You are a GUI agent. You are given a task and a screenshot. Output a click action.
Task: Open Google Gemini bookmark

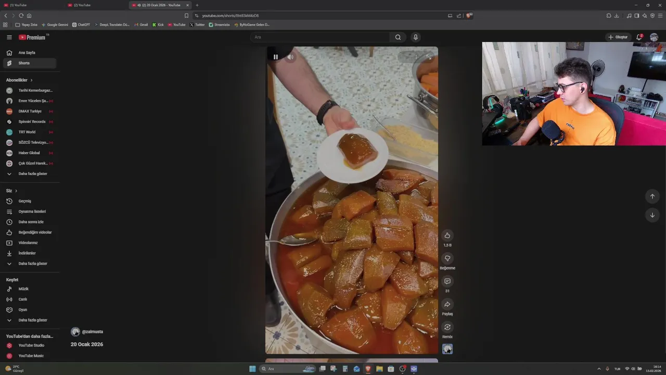click(55, 24)
